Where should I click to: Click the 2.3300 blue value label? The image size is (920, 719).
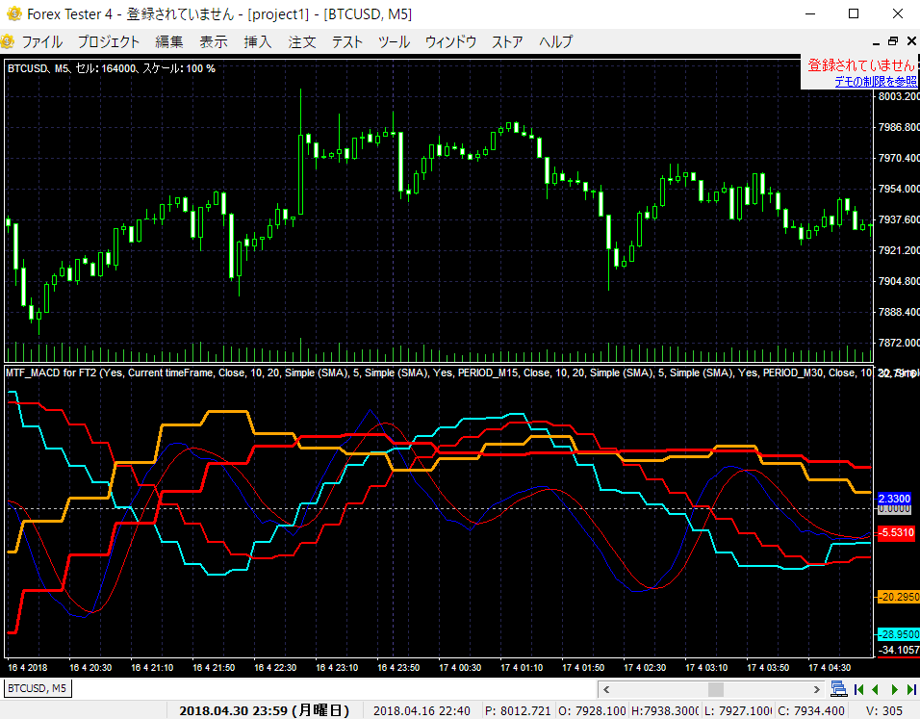pos(894,499)
